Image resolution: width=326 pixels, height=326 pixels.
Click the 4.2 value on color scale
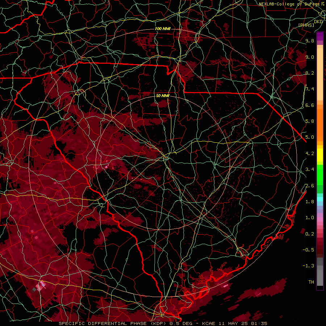coord(310,154)
